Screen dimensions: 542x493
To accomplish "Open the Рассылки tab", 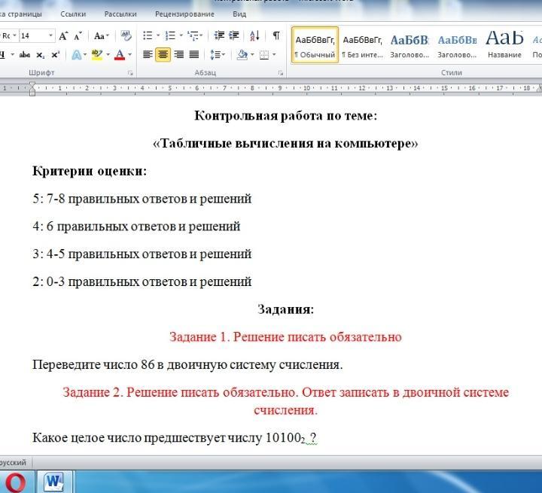I will 120,14.
